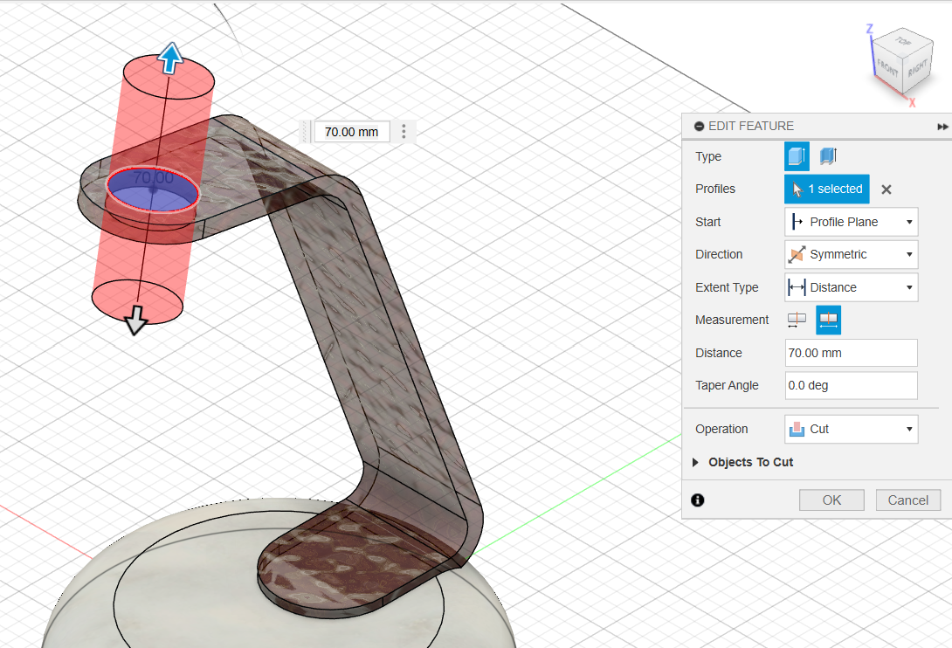Select the solid Extrude type icon
The height and width of the screenshot is (648, 952).
(797, 156)
